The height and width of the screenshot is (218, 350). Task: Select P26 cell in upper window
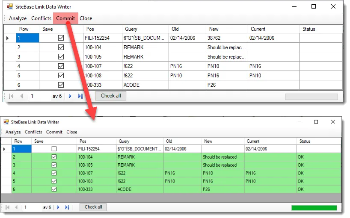(x=227, y=85)
